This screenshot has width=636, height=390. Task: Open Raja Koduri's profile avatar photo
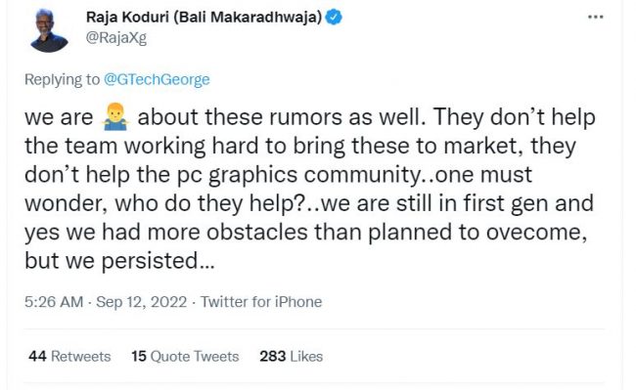(x=49, y=31)
